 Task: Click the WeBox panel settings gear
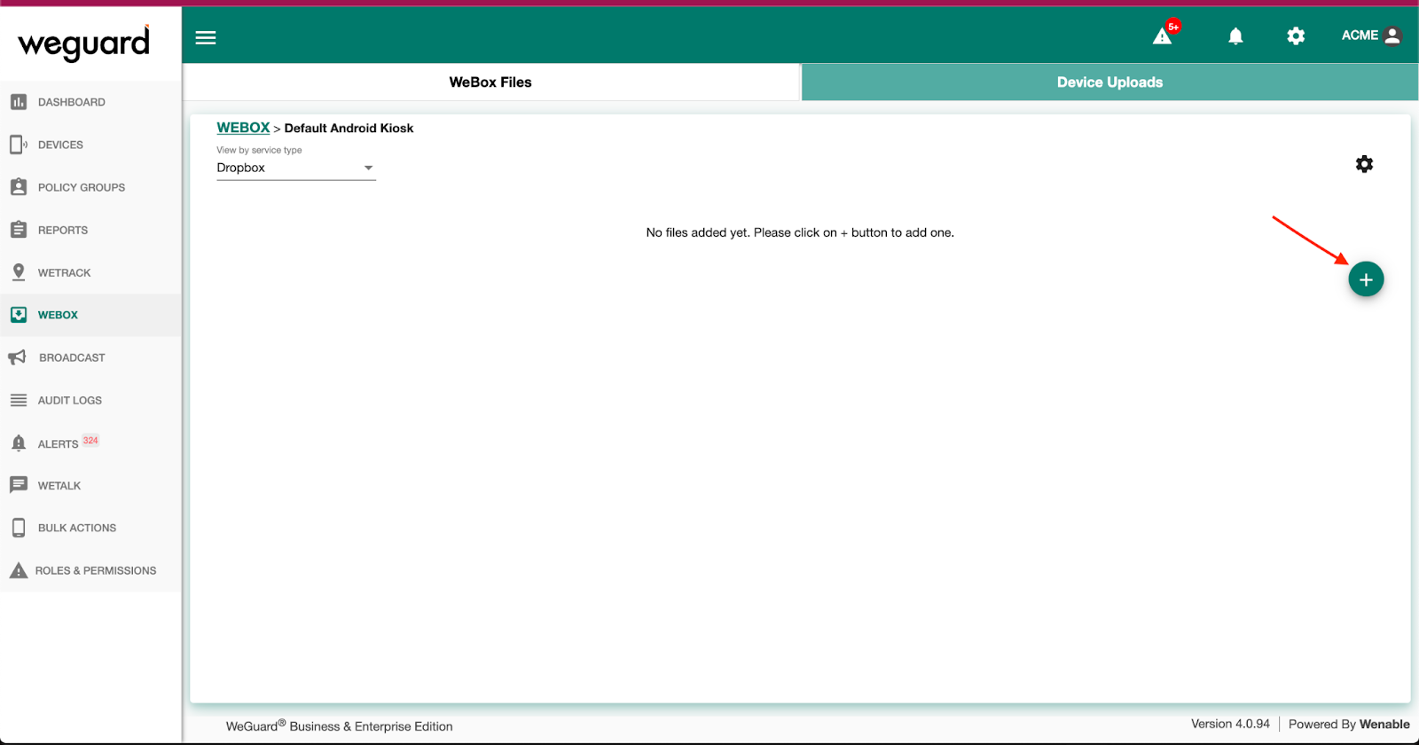[1364, 164]
